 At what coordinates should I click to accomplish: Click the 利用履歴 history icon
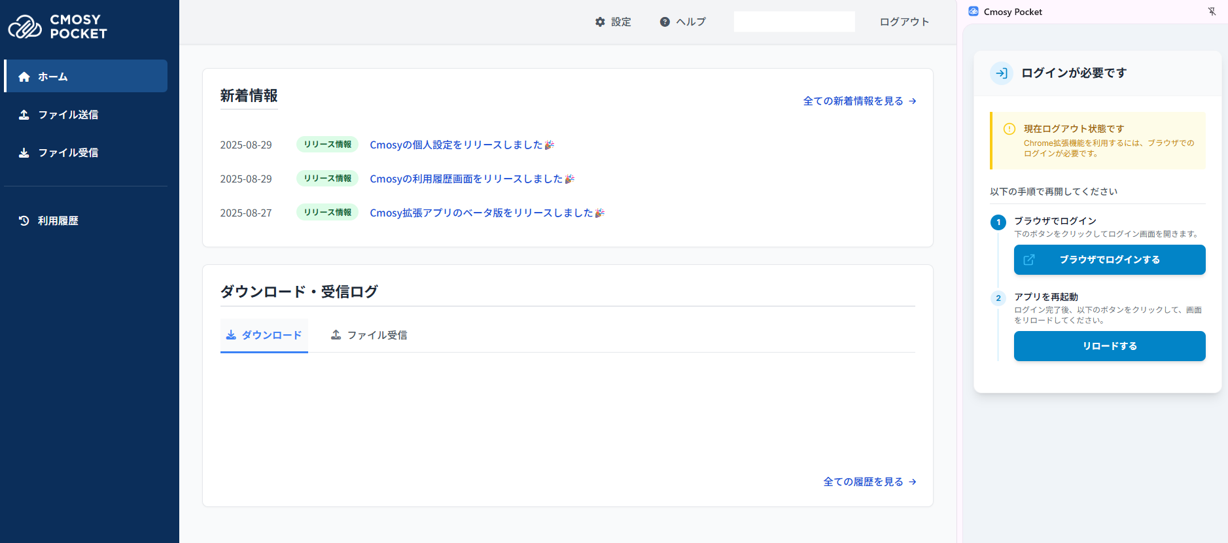click(x=24, y=220)
